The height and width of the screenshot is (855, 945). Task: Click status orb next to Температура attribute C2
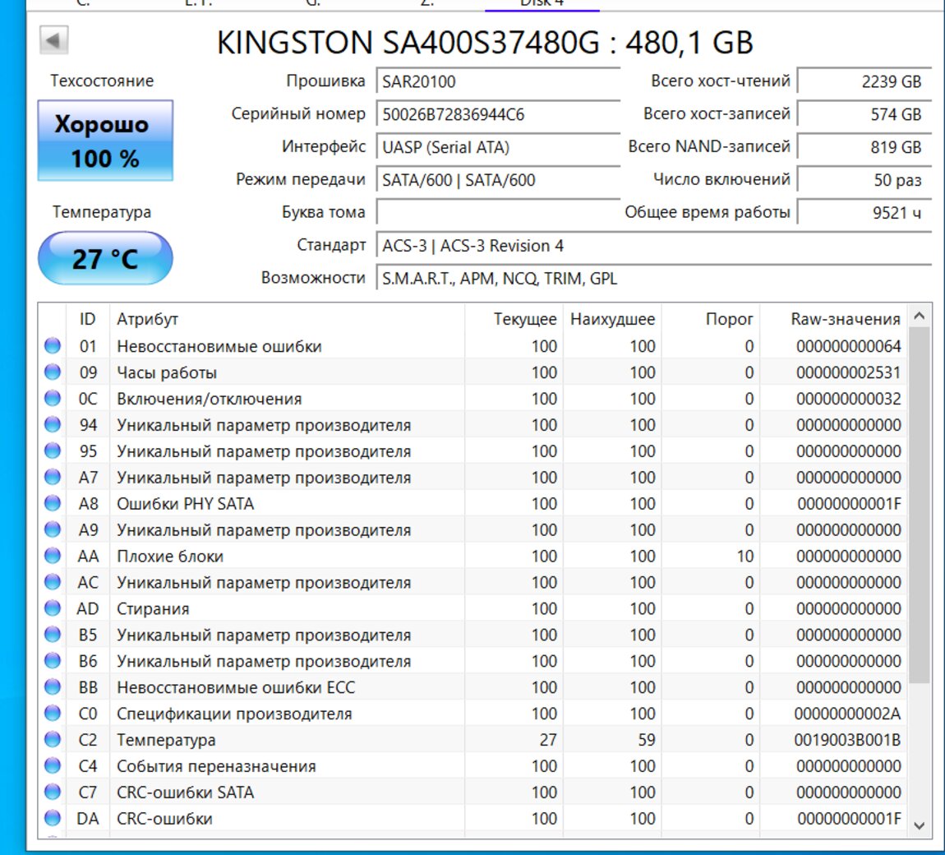coord(53,740)
